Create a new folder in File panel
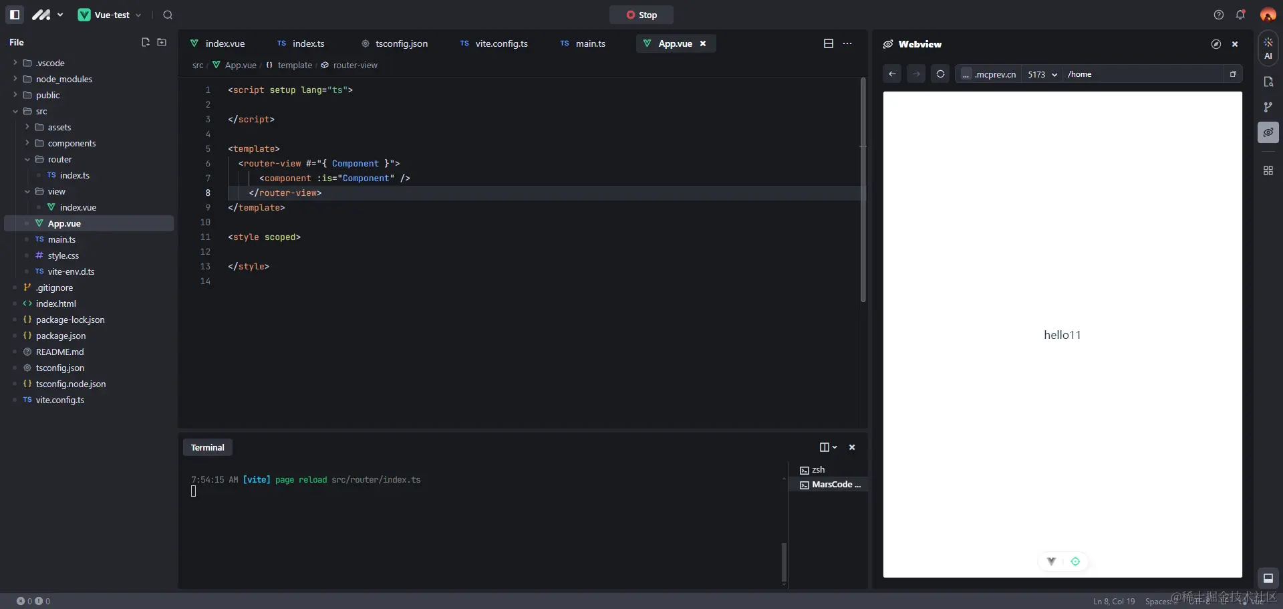Viewport: 1283px width, 609px height. coord(162,42)
